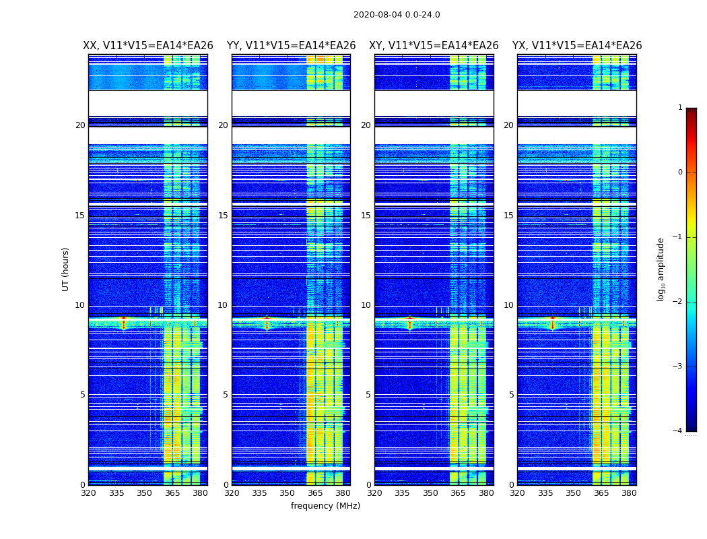Click the dark blue bottom of colorbar
The width and height of the screenshot is (707, 539).
pyautogui.click(x=692, y=424)
